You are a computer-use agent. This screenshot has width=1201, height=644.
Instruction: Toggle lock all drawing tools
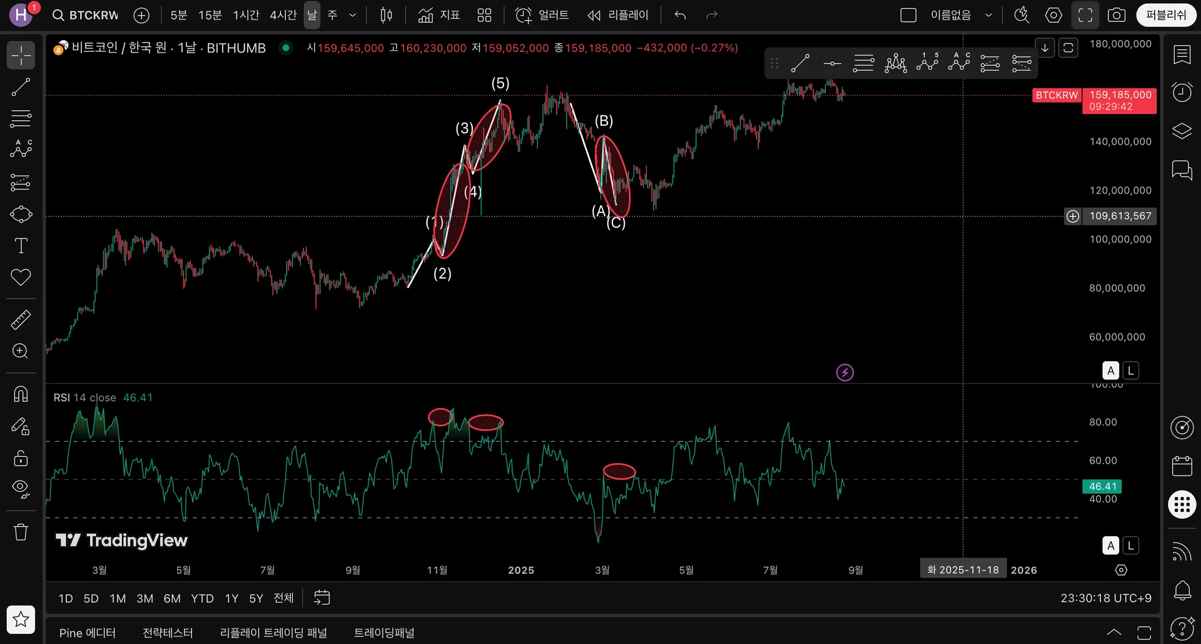pyautogui.click(x=21, y=458)
